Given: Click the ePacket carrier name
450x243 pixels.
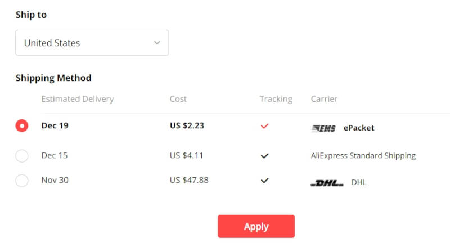Looking at the screenshot, I should pyautogui.click(x=359, y=128).
